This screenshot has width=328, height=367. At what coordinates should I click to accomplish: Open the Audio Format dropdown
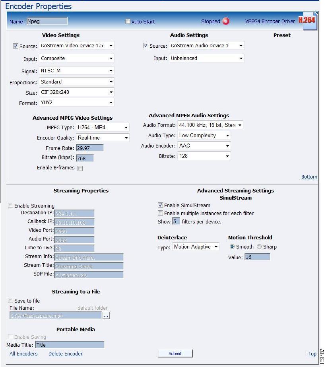[210, 125]
